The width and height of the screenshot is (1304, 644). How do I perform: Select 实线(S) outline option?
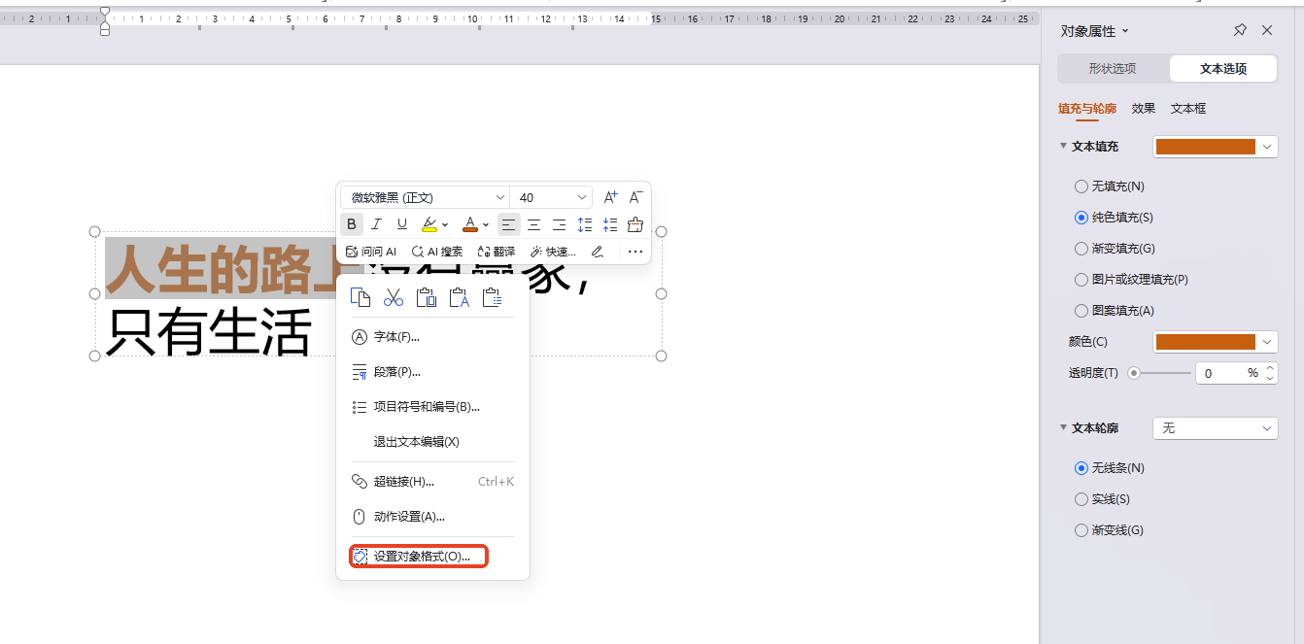1102,499
